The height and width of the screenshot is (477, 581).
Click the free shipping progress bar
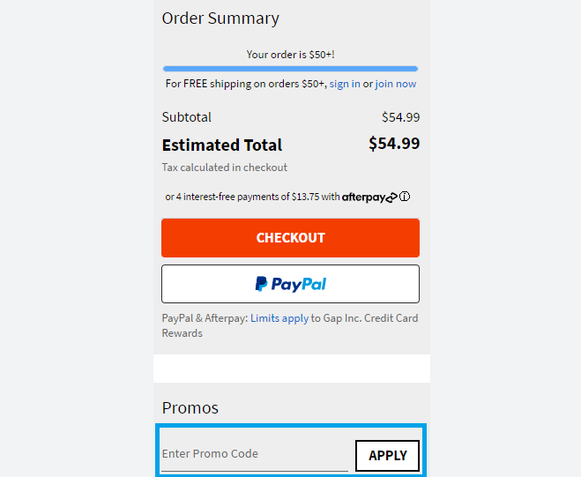pos(290,68)
